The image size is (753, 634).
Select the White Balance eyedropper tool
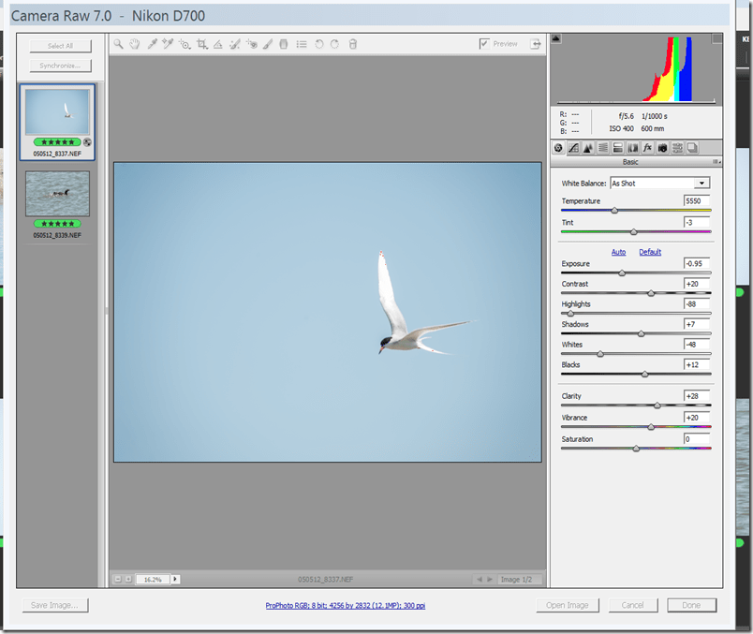click(152, 44)
